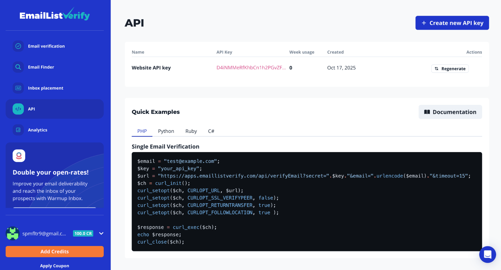Screen dimensions: 501x270
Task: Open the Documentation button
Action: [x=450, y=112]
